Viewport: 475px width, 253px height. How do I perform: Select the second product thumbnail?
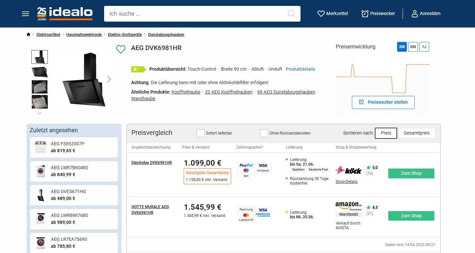[x=40, y=72]
